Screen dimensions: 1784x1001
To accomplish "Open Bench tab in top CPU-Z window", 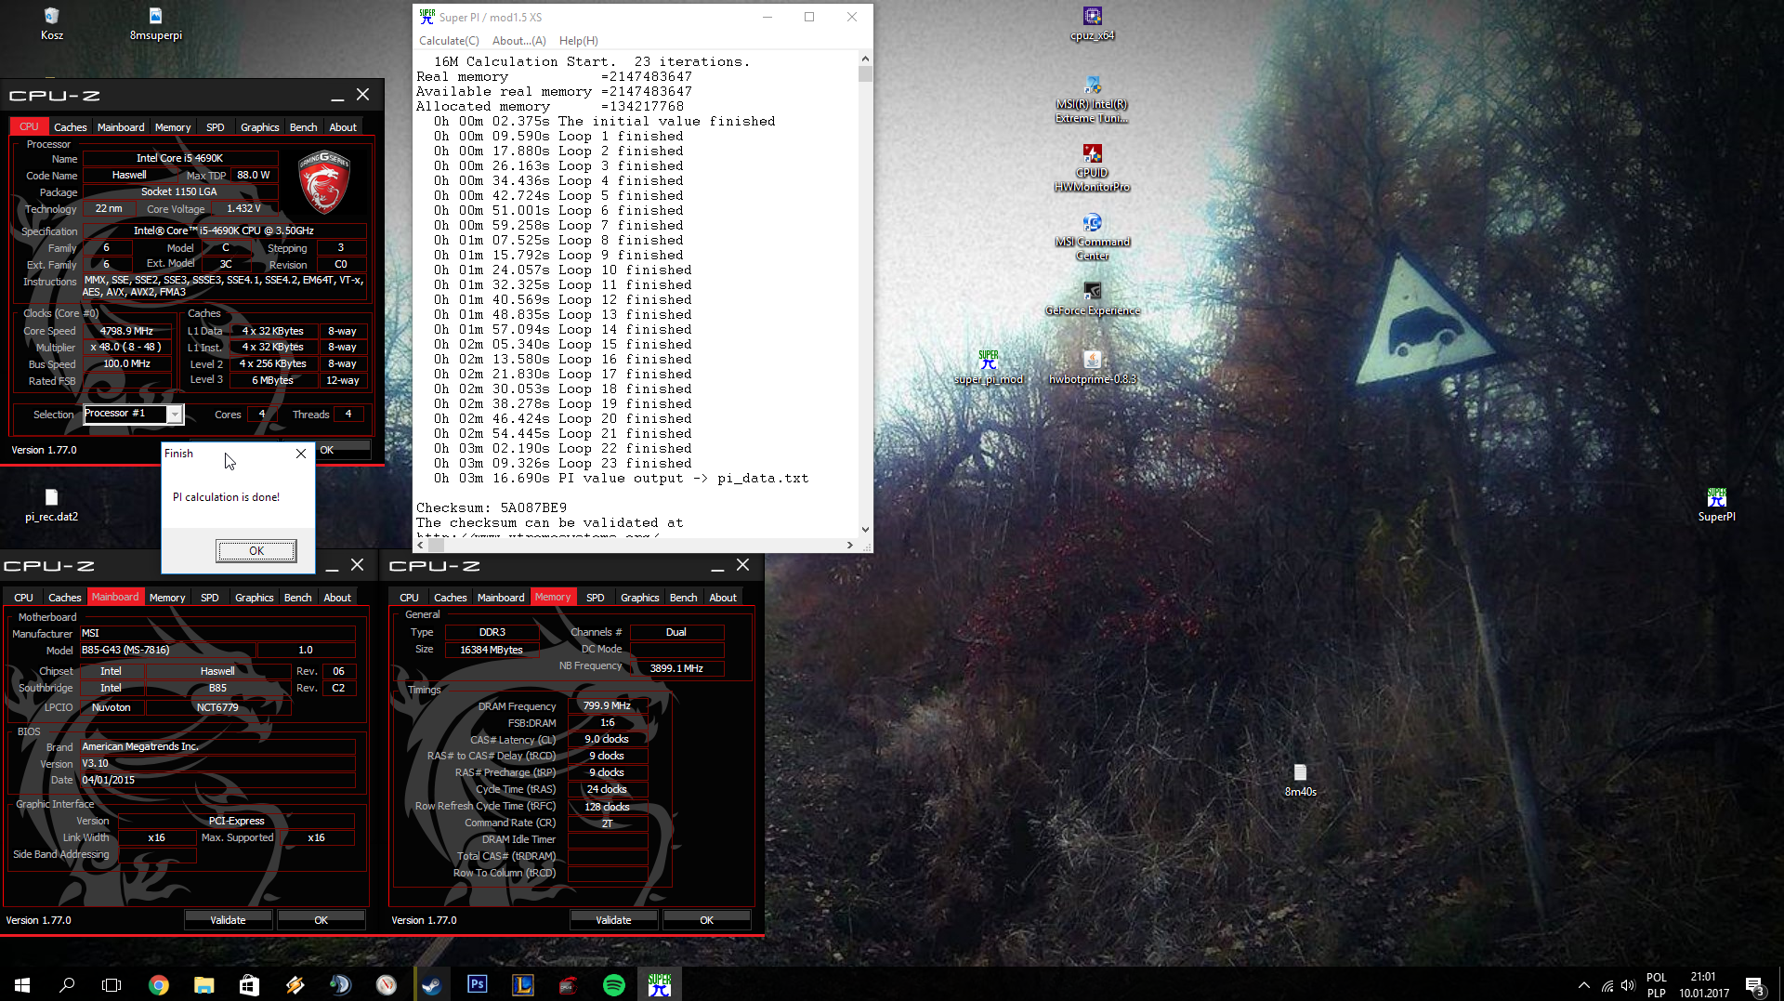I will click(x=303, y=127).
